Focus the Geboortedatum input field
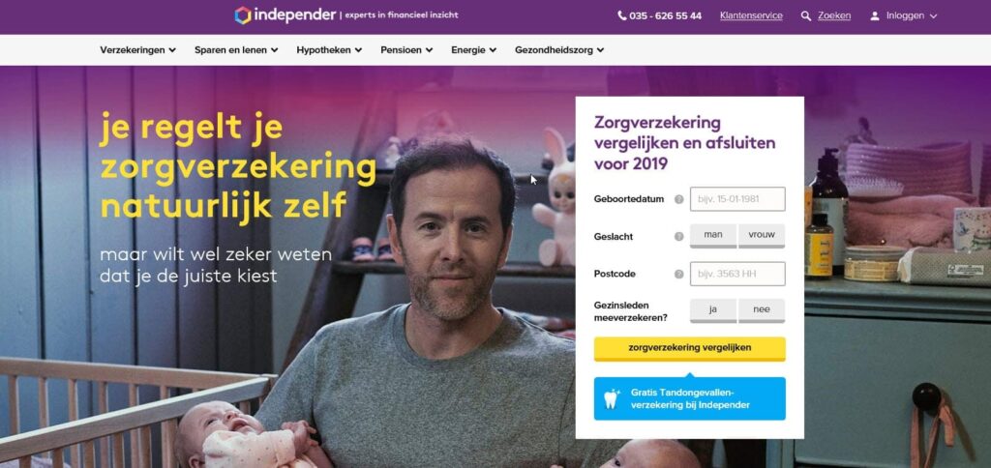Screen dimensions: 991x468 (737, 199)
